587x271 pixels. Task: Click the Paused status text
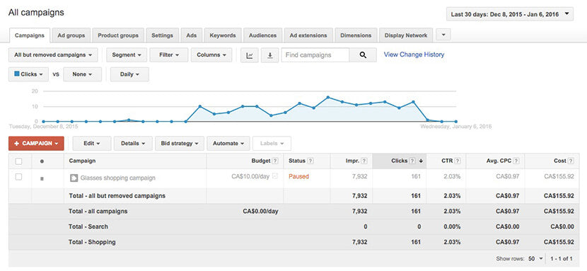coord(298,176)
